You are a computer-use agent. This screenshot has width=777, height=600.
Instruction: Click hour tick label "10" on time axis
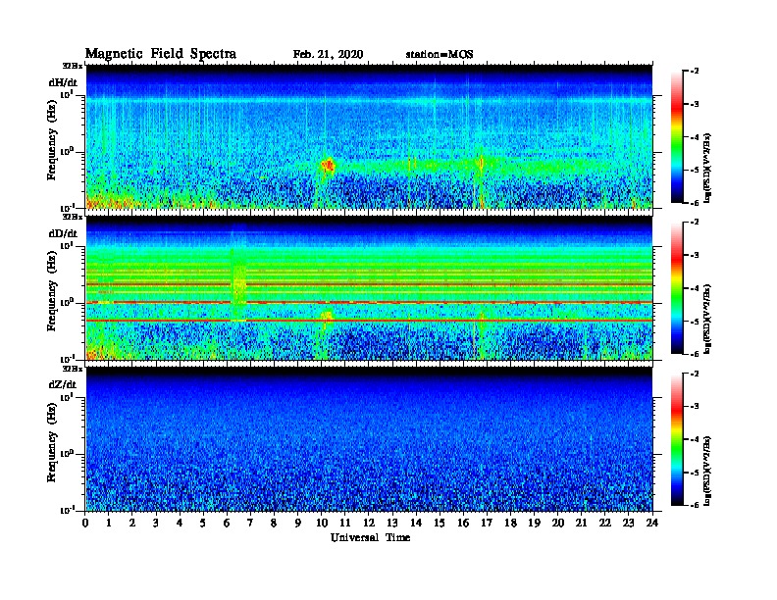[x=322, y=524]
